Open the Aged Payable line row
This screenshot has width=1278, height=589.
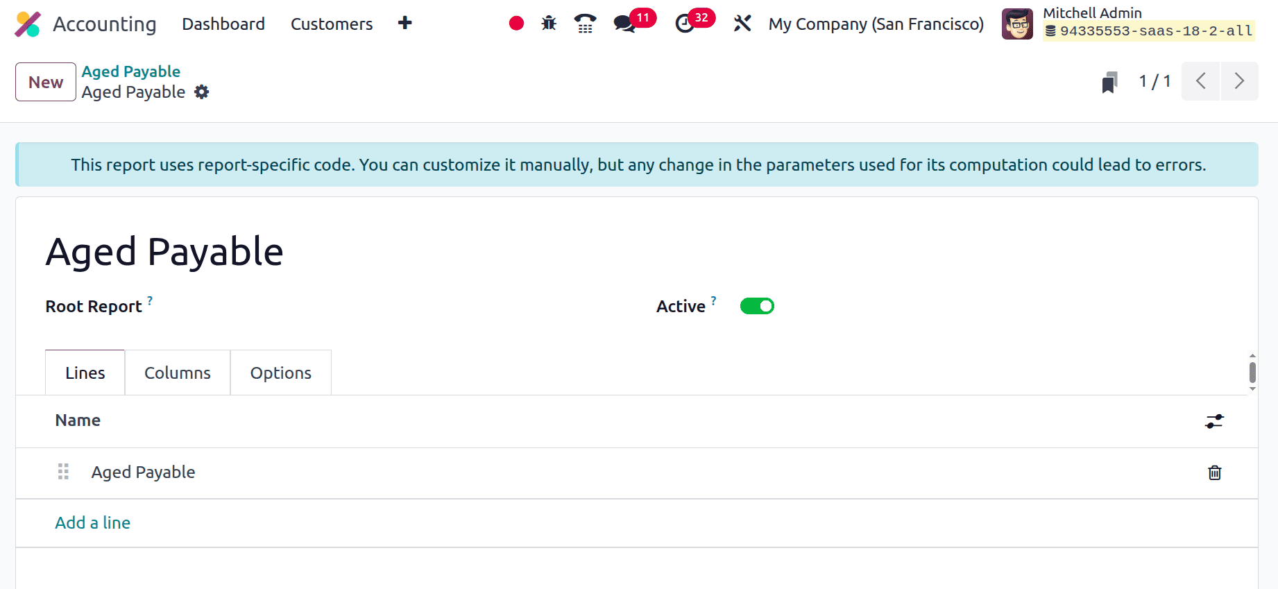tap(637, 472)
